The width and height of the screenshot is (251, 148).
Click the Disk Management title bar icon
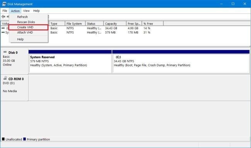click(4, 4)
